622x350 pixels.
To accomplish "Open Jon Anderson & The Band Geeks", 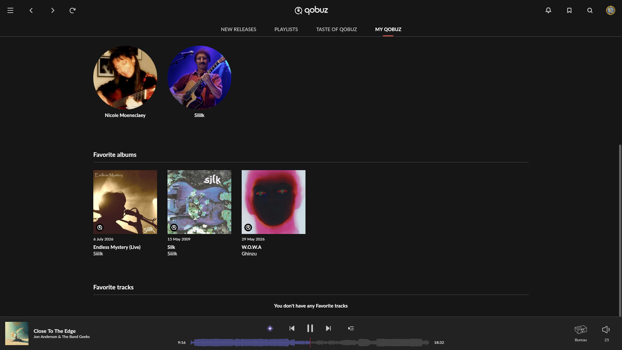I will click(62, 337).
